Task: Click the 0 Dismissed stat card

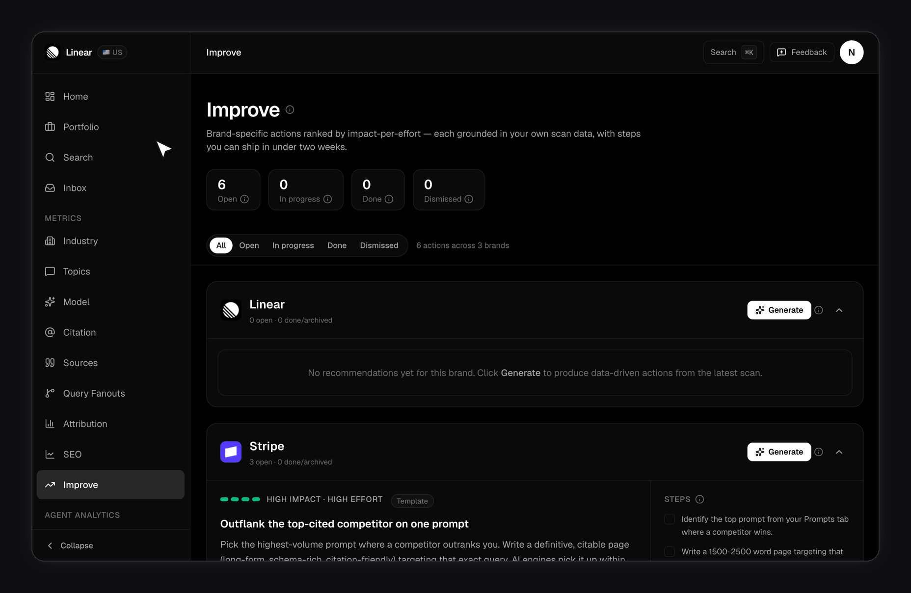Action: coord(449,190)
